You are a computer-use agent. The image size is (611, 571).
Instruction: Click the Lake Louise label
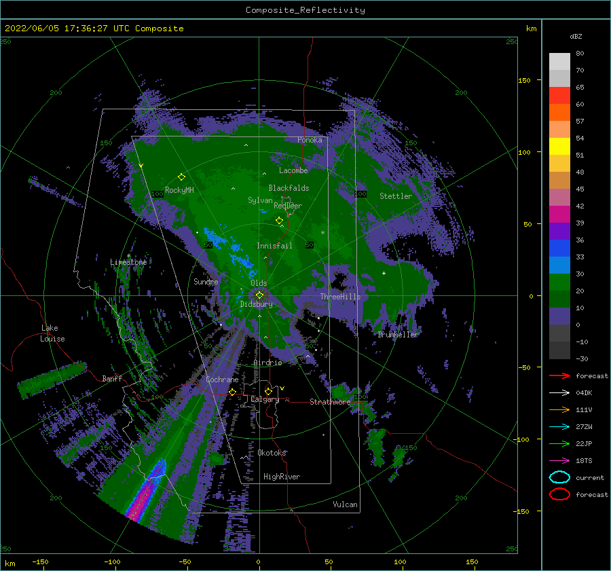[x=52, y=333]
